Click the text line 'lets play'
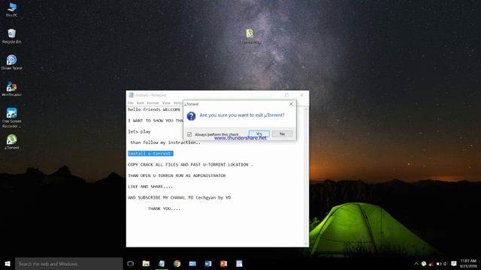The height and width of the screenshot is (270, 481). coord(139,131)
